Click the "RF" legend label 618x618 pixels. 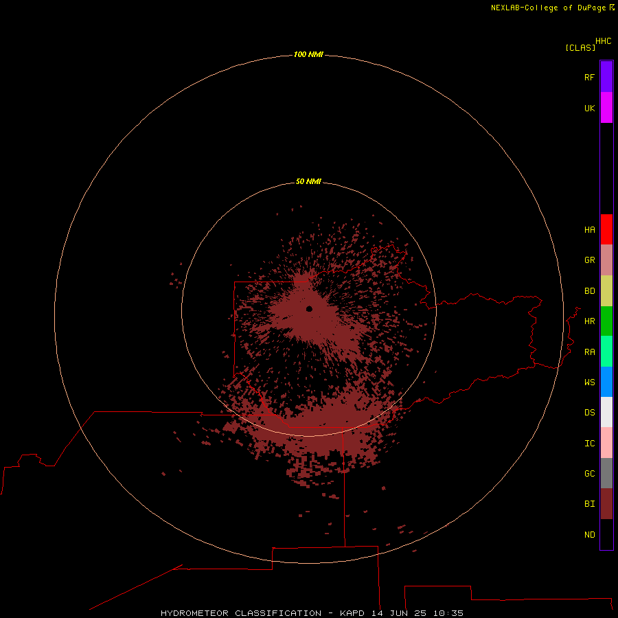[x=589, y=77]
